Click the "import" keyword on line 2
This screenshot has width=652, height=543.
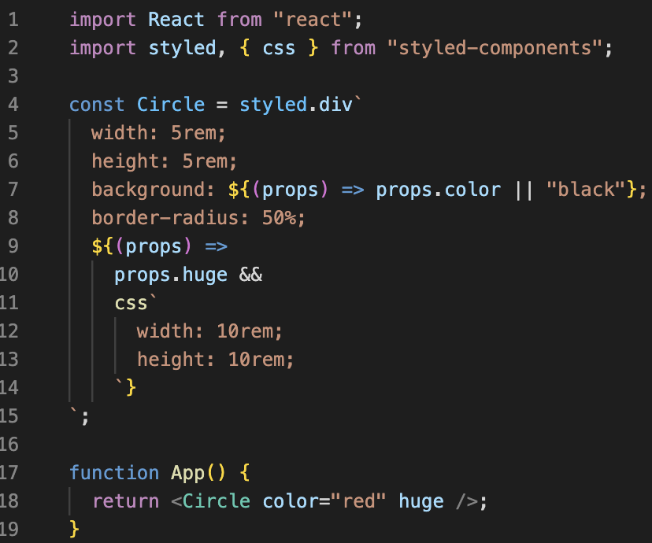[x=102, y=48]
